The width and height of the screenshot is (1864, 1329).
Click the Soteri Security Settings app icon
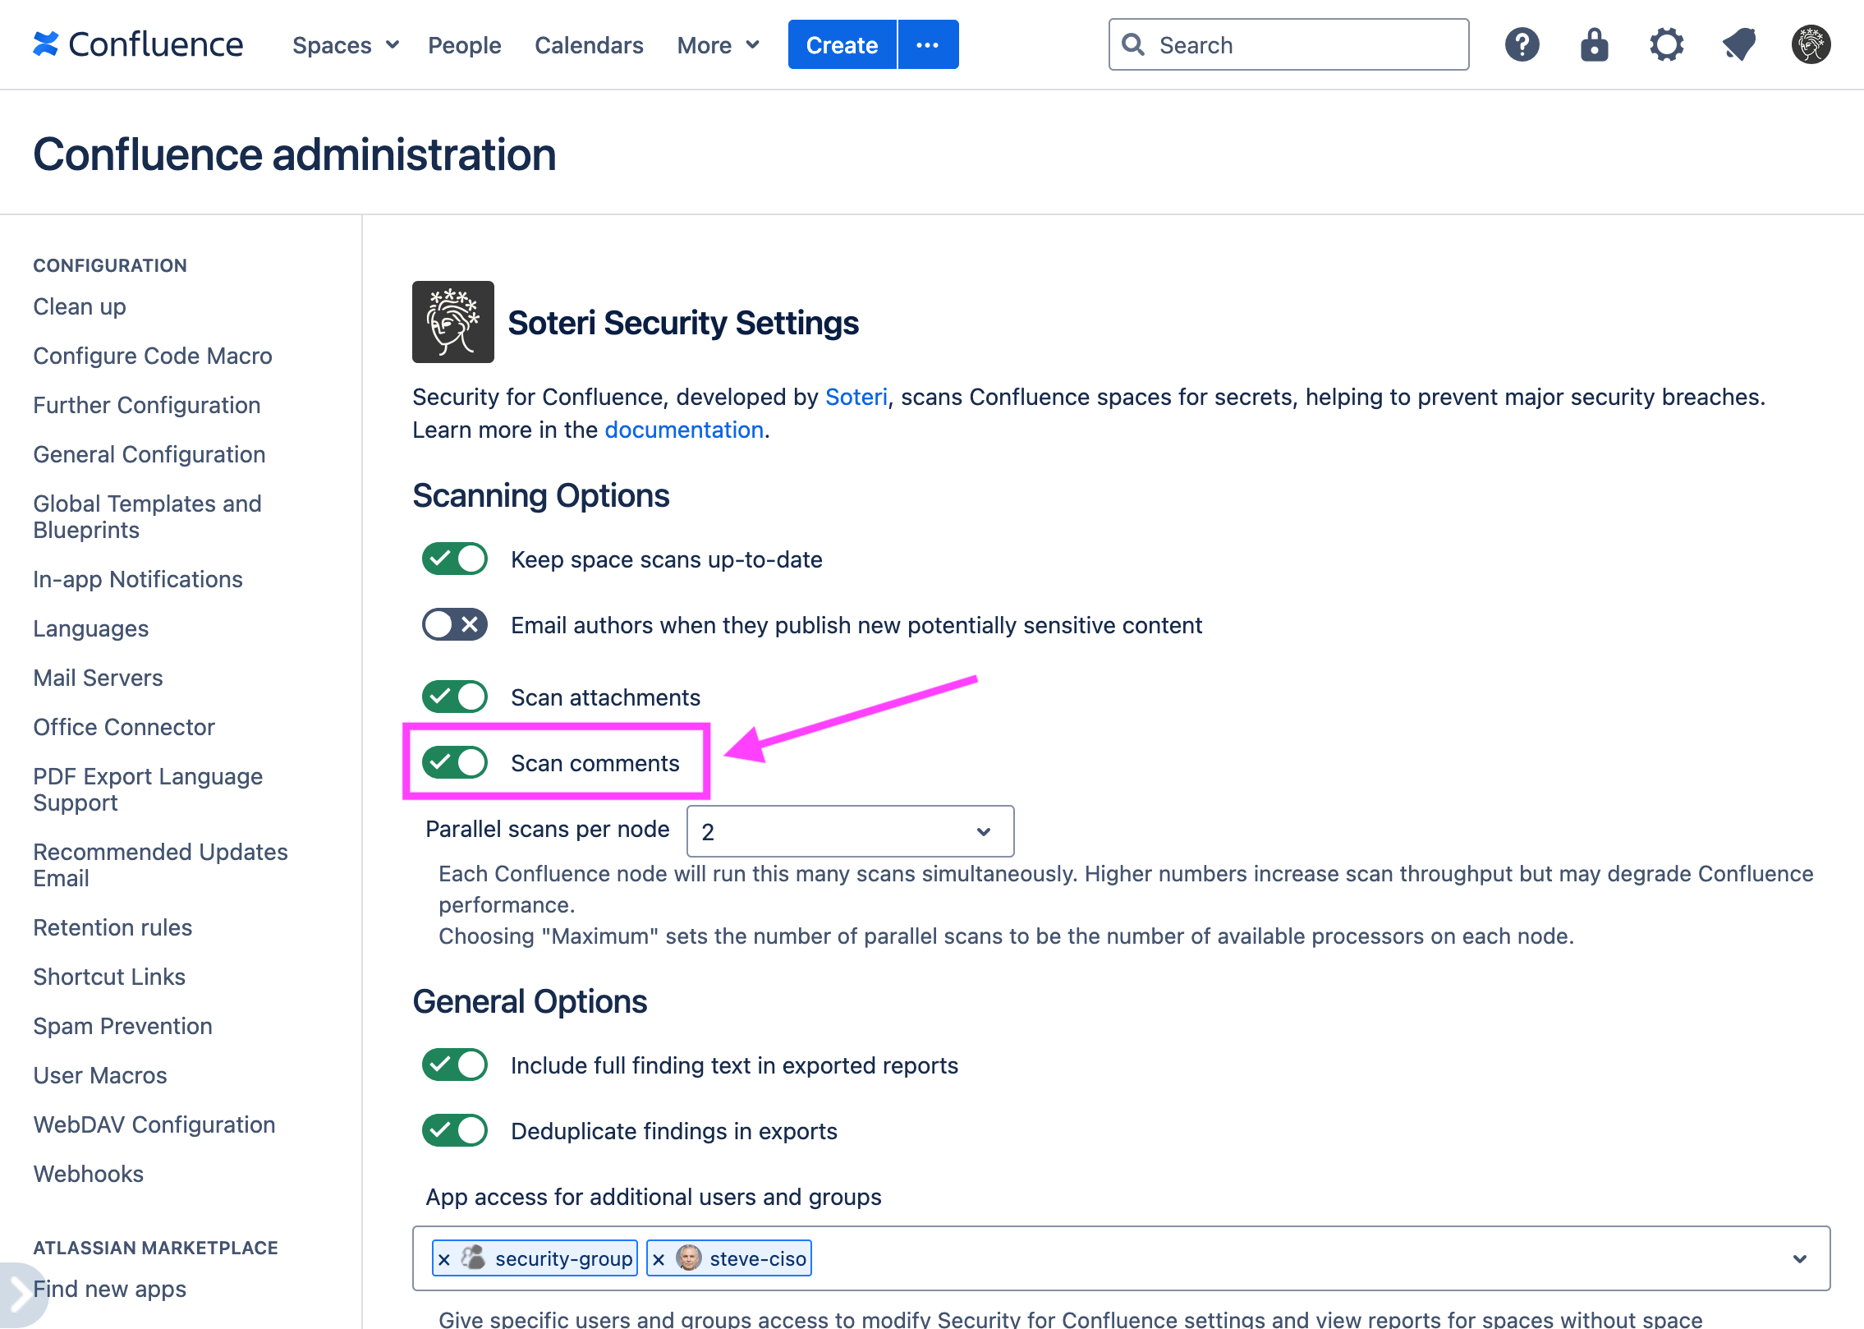point(452,321)
